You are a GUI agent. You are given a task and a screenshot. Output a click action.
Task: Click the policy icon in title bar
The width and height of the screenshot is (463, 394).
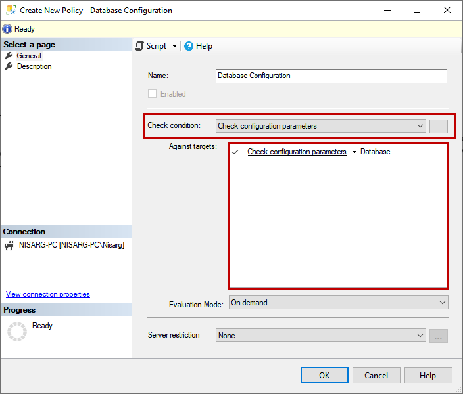pos(11,10)
